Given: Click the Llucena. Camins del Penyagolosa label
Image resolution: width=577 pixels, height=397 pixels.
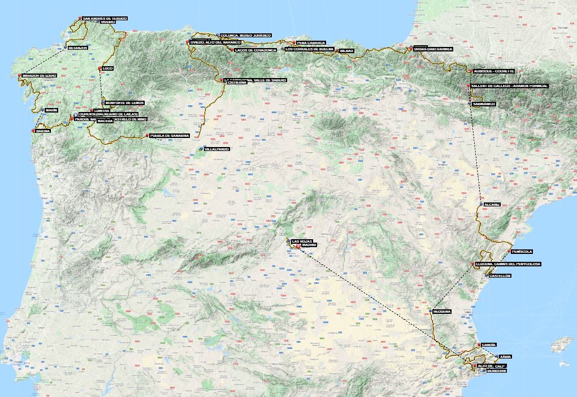Looking at the screenshot, I should (508, 264).
